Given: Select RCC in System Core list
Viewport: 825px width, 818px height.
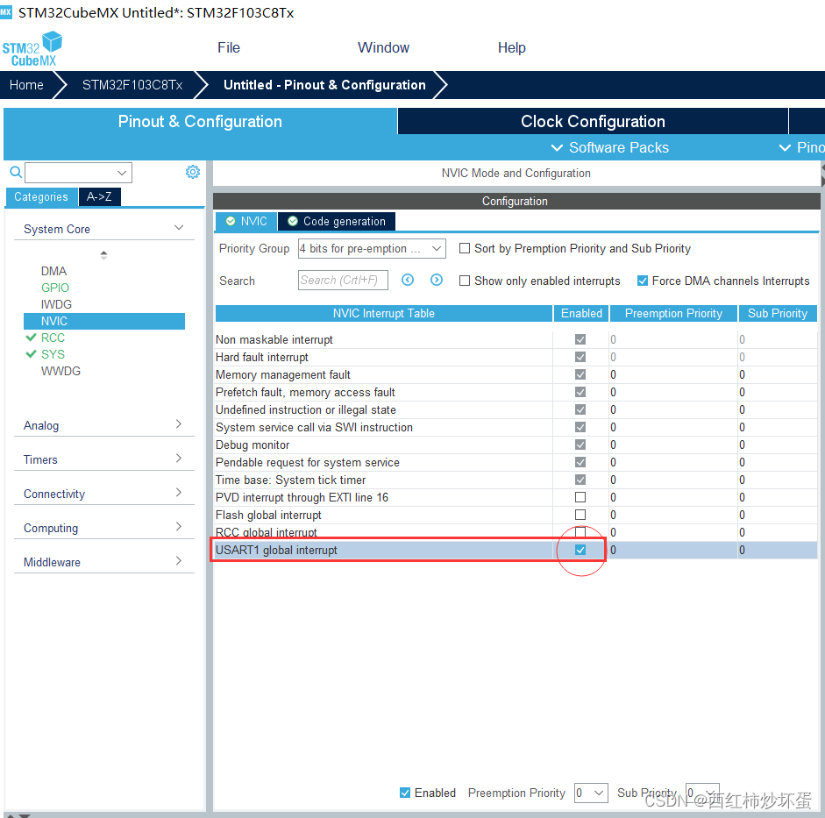Looking at the screenshot, I should (53, 338).
